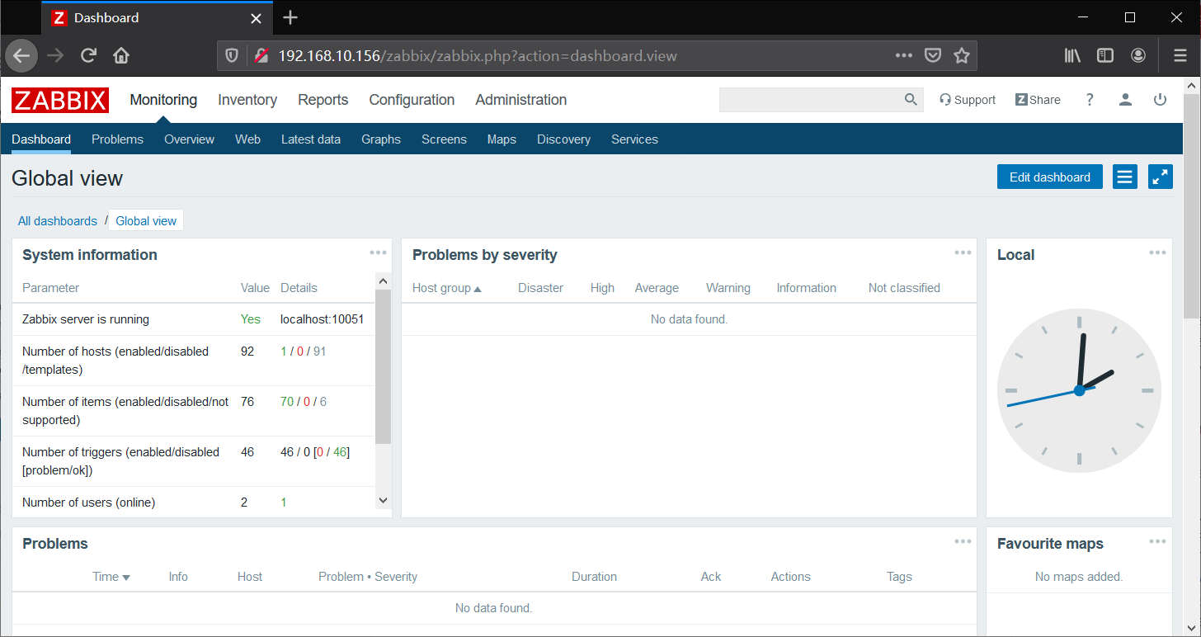Screen dimensions: 1201x637
Task: Open Problems widget options menu
Action: click(x=963, y=541)
